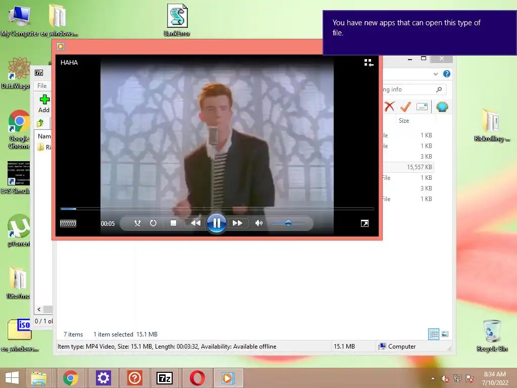
Task: Open the Action Center flag icon
Action: [x=470, y=378]
